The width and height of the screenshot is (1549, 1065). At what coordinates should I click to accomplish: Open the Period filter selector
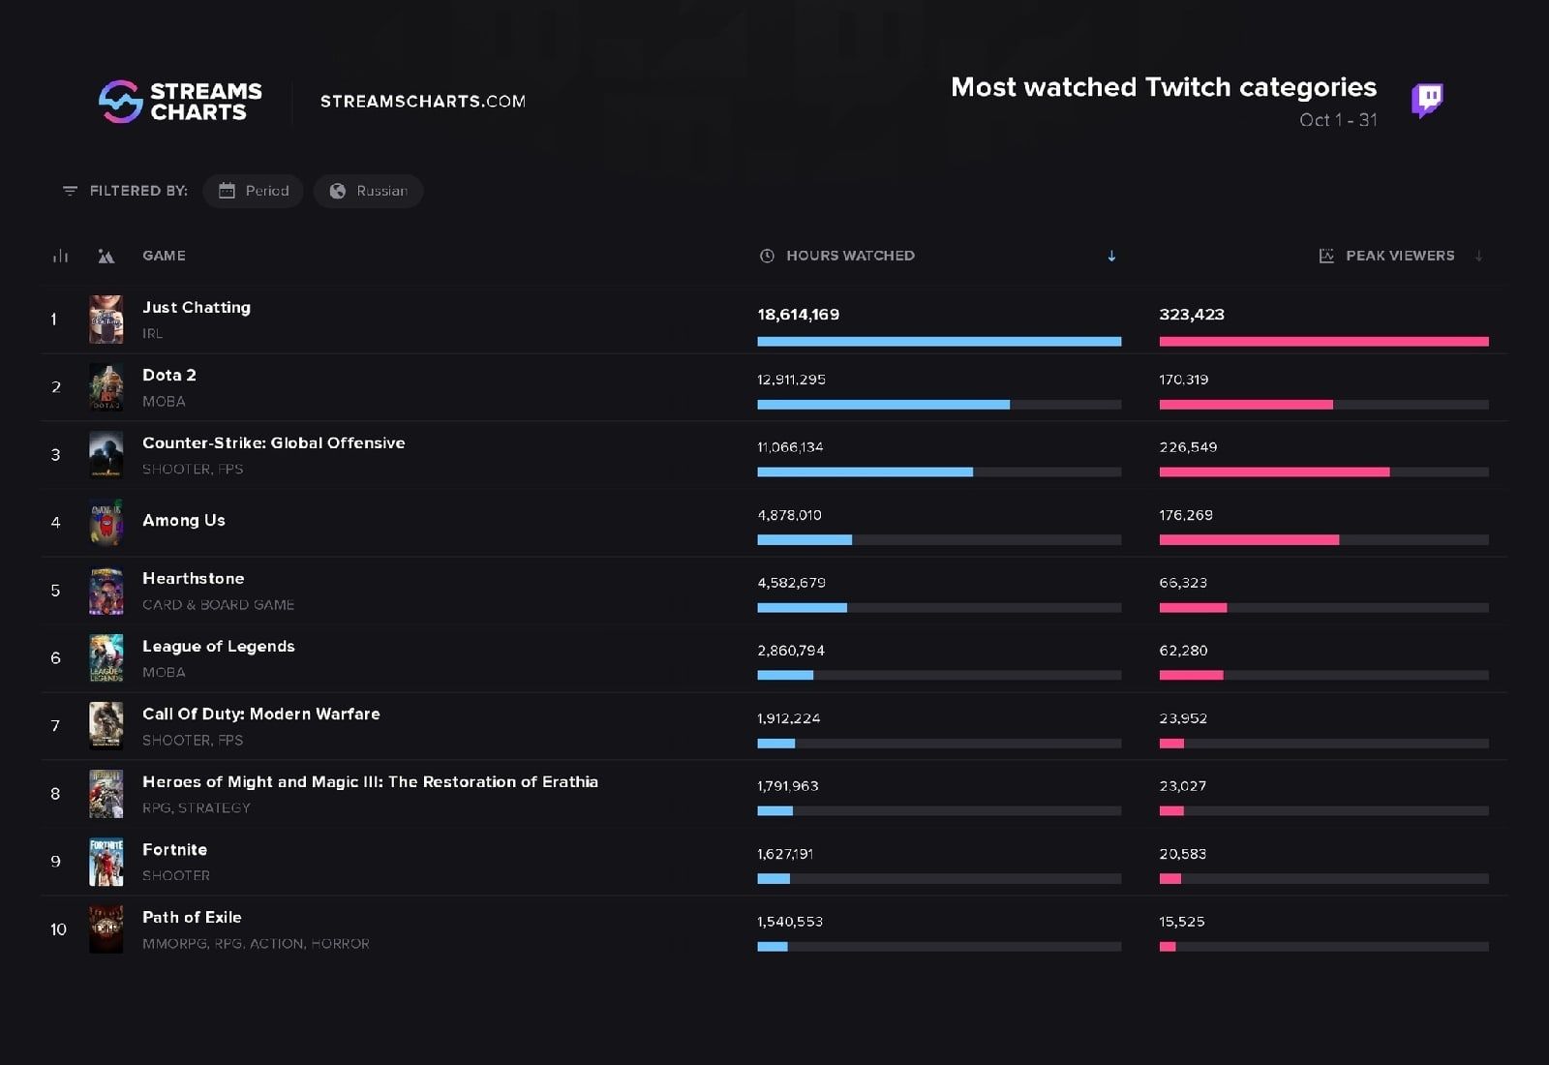point(253,191)
